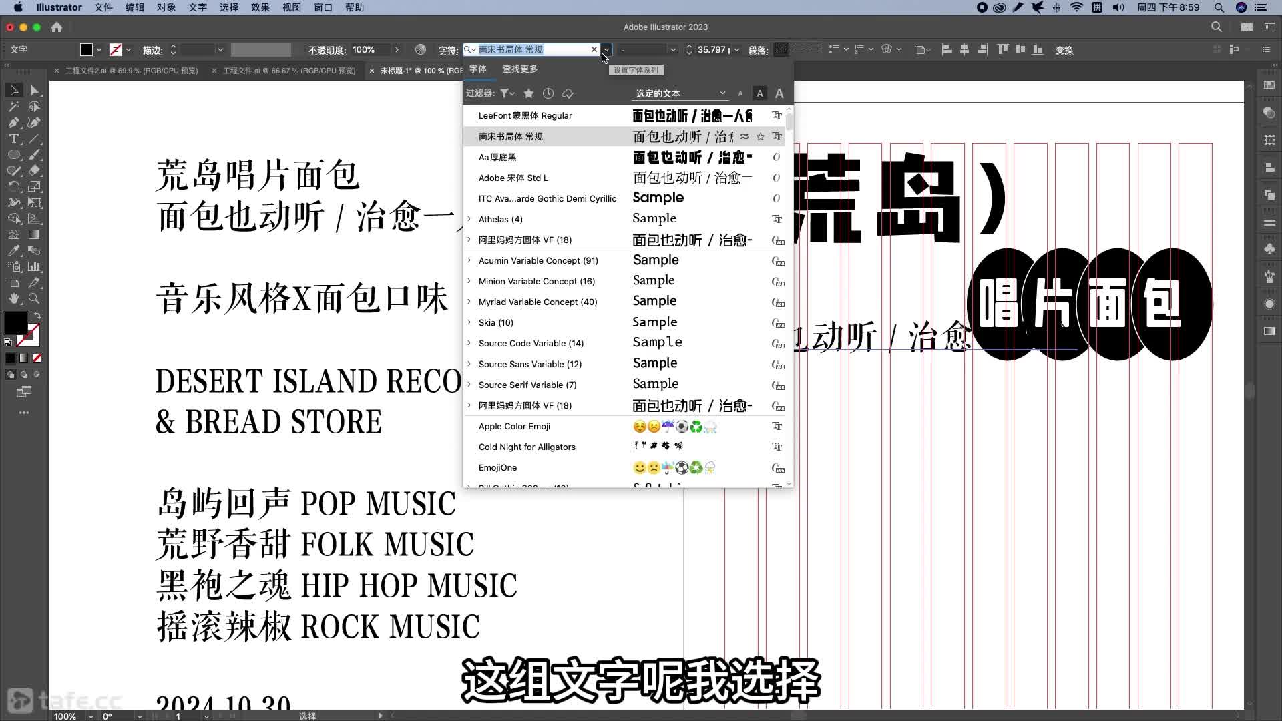Switch to 工程文件2.ai document tab
Viewport: 1282px width, 721px height.
coord(132,71)
